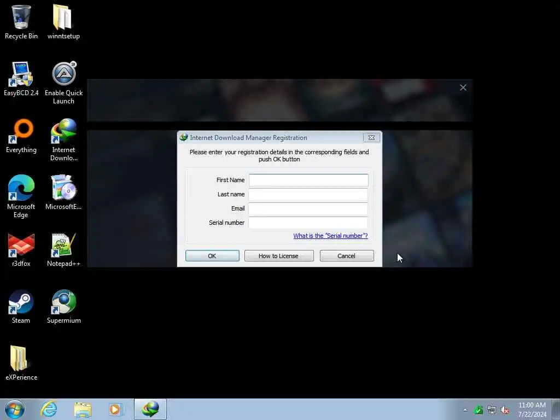This screenshot has height=420, width=560.
Task: Launch Internet Explorer from taskbar
Action: pos(49,409)
